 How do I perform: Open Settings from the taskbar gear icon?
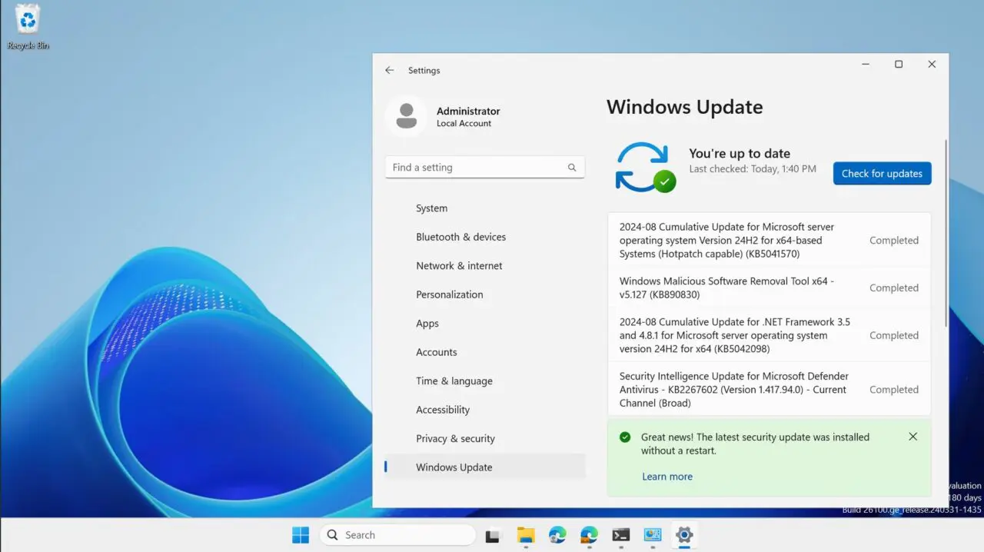(684, 534)
